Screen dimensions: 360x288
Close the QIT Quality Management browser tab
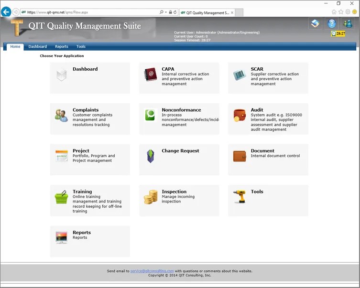(x=232, y=13)
